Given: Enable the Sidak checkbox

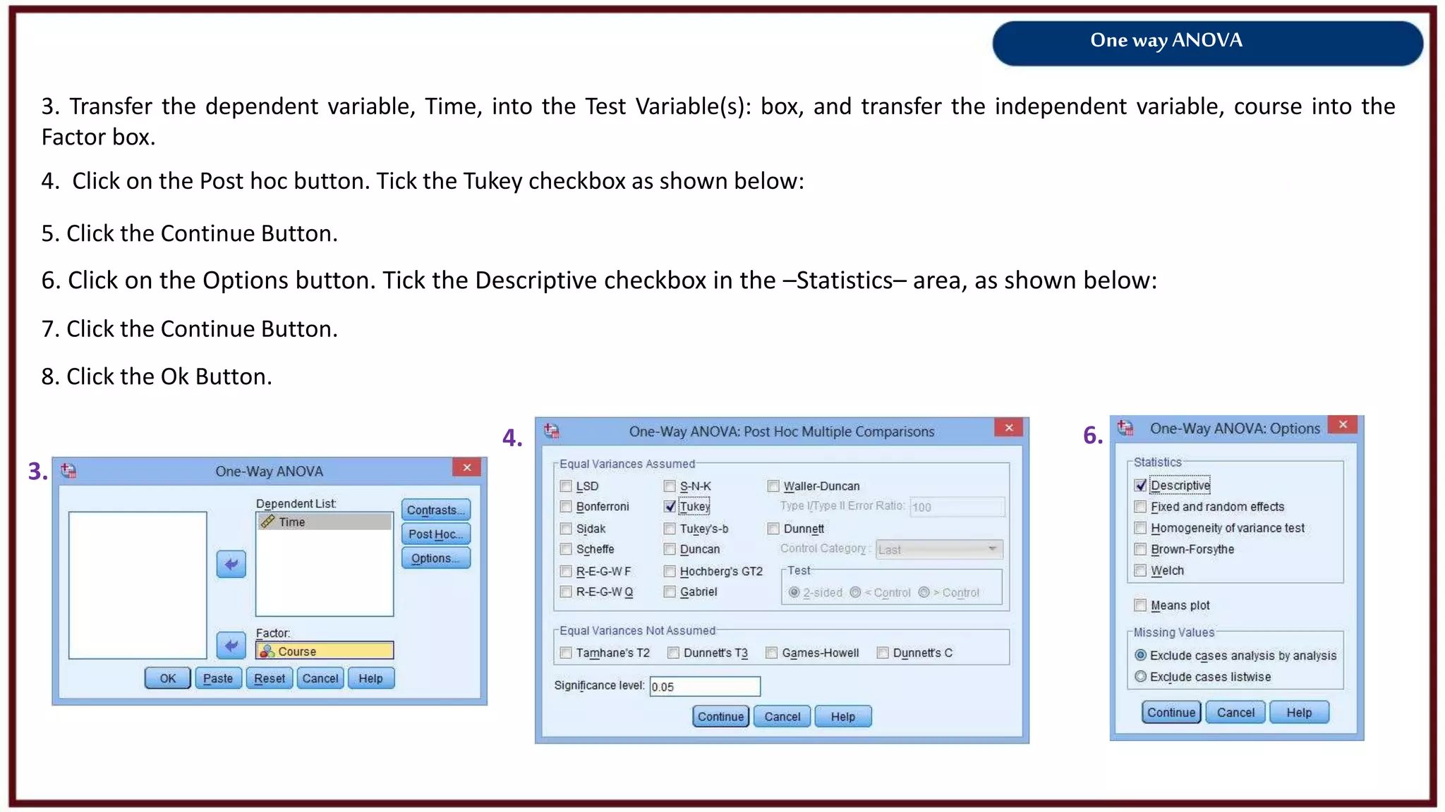Looking at the screenshot, I should click(566, 528).
